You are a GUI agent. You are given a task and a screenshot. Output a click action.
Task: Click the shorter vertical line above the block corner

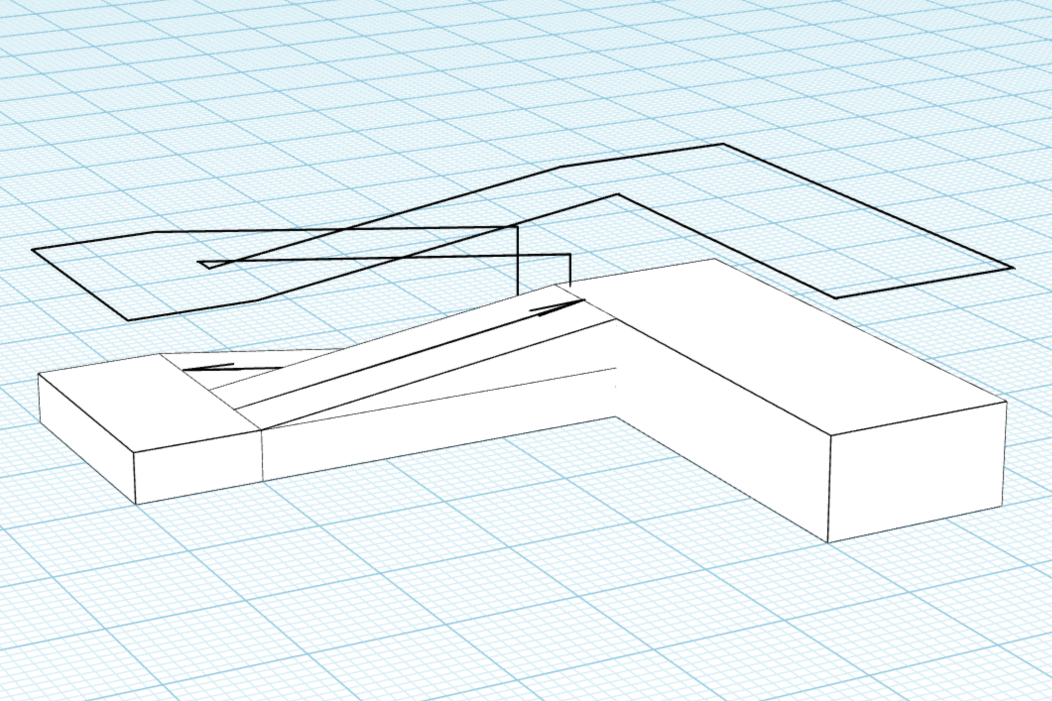pyautogui.click(x=570, y=270)
